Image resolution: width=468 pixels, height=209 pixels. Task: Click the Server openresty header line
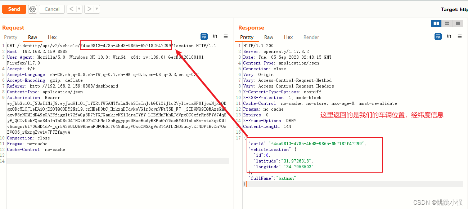pos(276,52)
